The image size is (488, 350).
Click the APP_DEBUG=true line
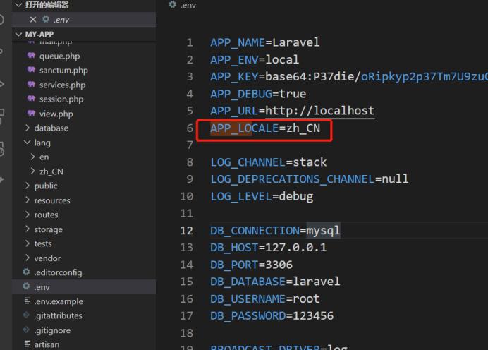click(258, 94)
